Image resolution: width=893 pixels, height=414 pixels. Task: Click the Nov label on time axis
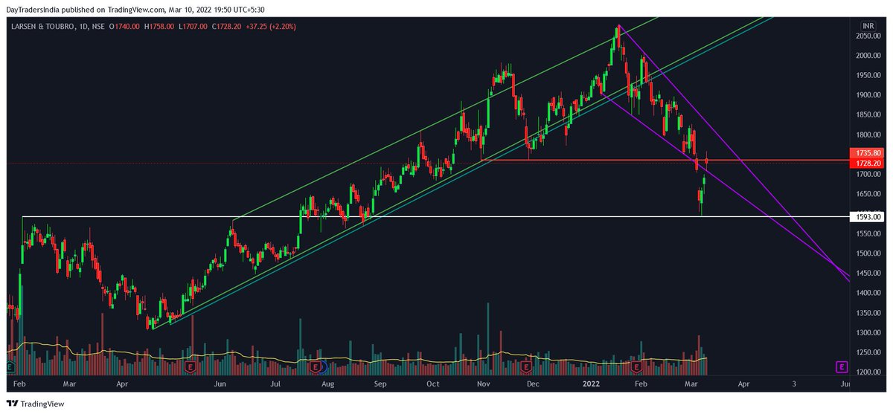coord(483,384)
